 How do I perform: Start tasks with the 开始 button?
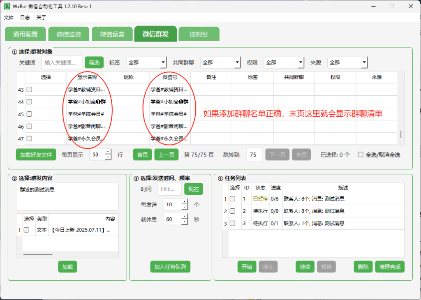247,266
